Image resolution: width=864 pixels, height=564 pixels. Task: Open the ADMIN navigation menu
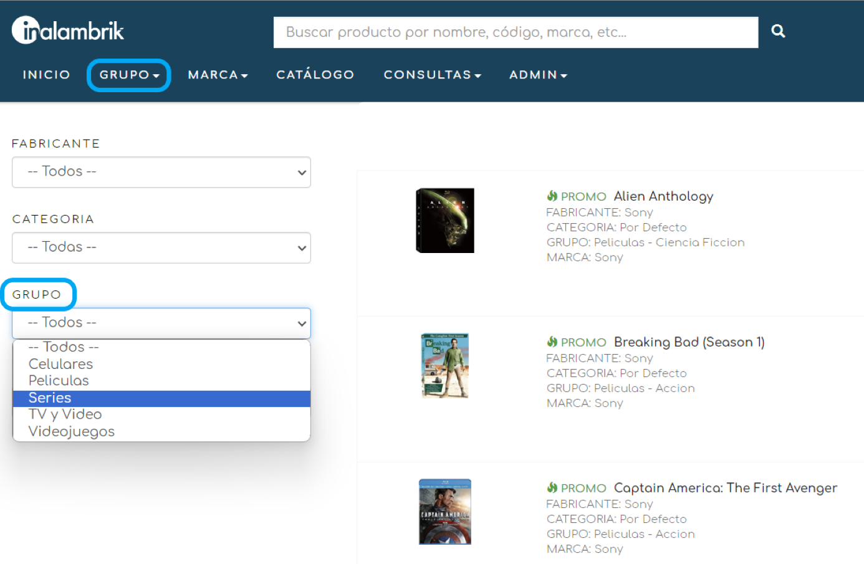pos(538,75)
